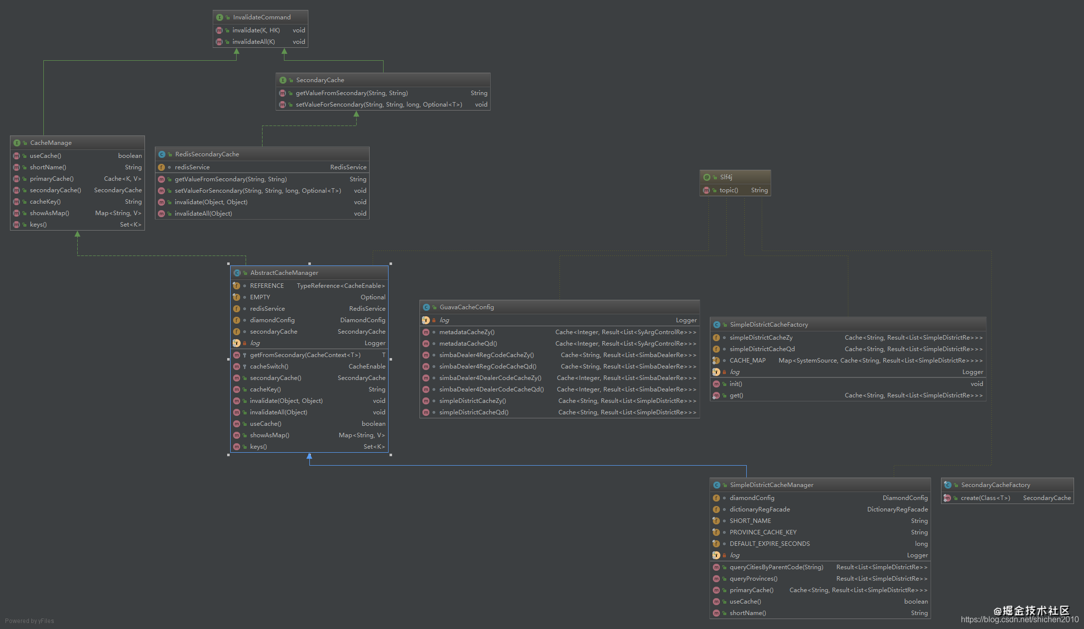Select the SecondaryCacheFactory node title
The image size is (1084, 629).
point(995,485)
